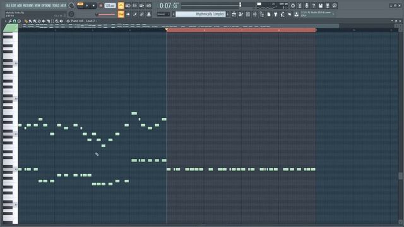
Task: Open the piano roll stamp menu
Action: [19, 21]
